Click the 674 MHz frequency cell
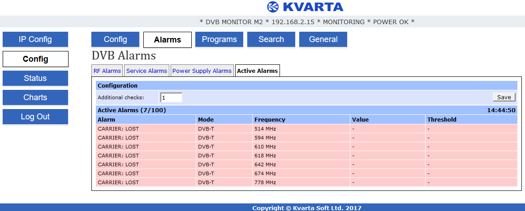 (x=301, y=173)
